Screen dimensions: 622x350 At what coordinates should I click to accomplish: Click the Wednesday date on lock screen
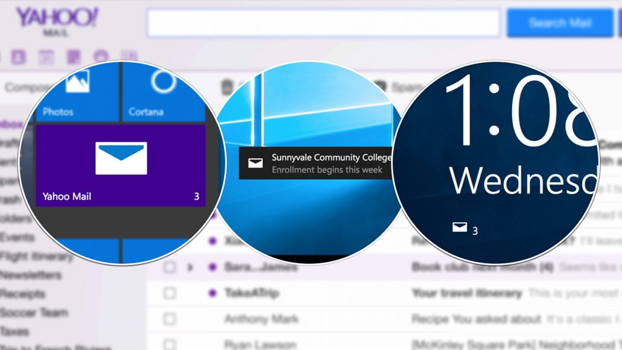(x=523, y=180)
